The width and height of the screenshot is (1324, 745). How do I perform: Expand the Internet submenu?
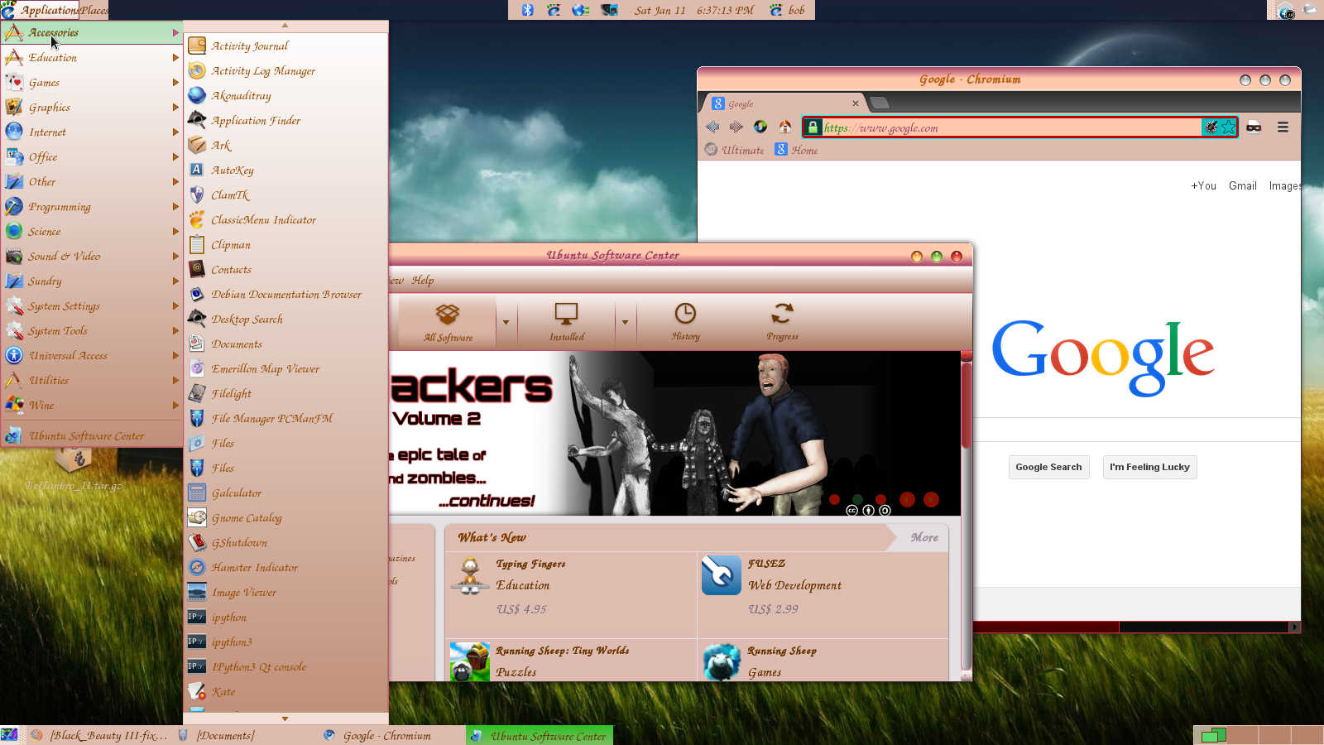92,132
